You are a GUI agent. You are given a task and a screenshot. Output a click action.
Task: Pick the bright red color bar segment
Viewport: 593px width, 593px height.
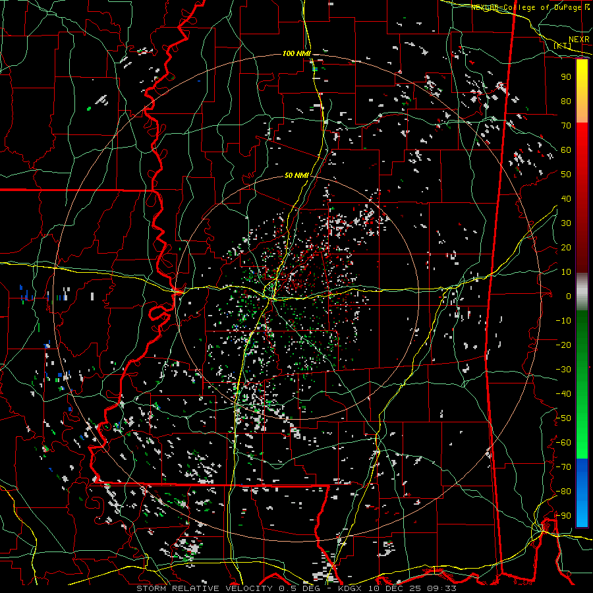[582, 138]
